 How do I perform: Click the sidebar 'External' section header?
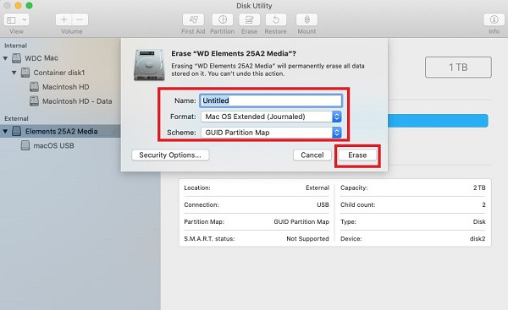pyautogui.click(x=16, y=118)
